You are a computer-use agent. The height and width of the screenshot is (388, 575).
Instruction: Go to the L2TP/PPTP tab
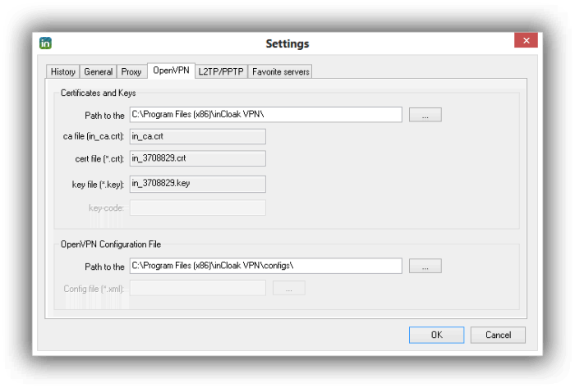point(221,71)
